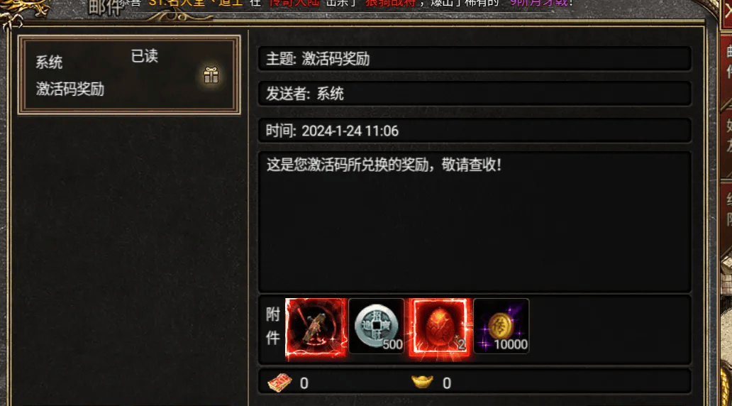
Task: Open the 激活码奖励 mail from 系统
Action: [129, 75]
